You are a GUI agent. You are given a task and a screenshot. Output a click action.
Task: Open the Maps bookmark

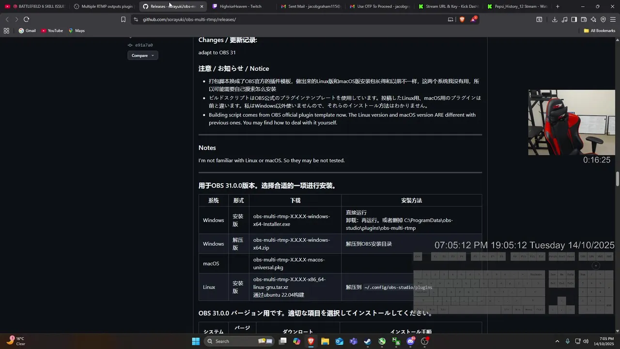pos(77,31)
